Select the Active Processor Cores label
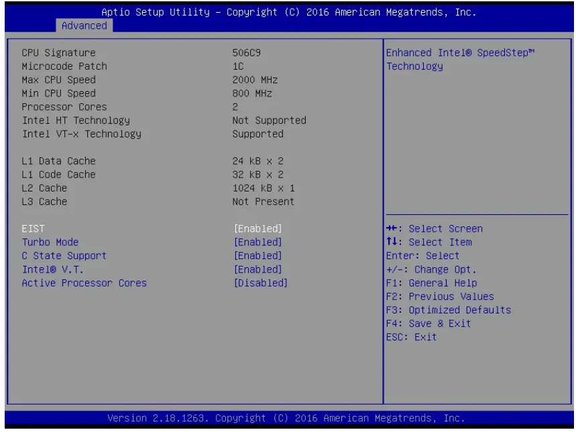This screenshot has width=576, height=432. point(84,283)
